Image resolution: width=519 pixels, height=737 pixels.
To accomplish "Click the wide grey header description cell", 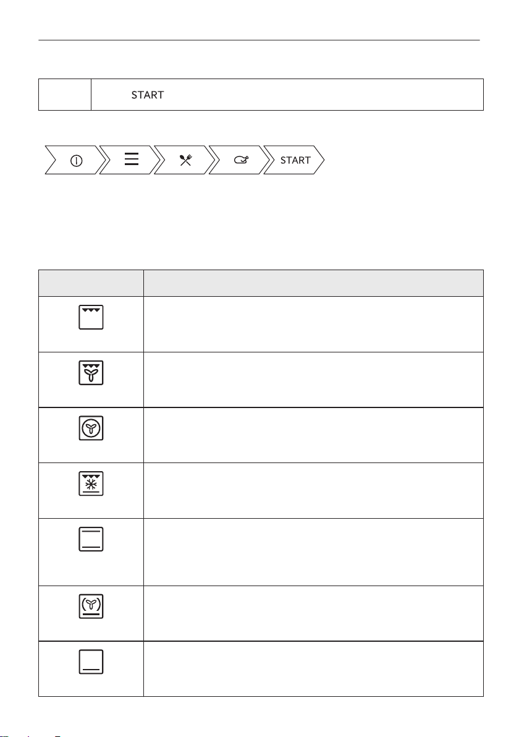I will pyautogui.click(x=313, y=283).
